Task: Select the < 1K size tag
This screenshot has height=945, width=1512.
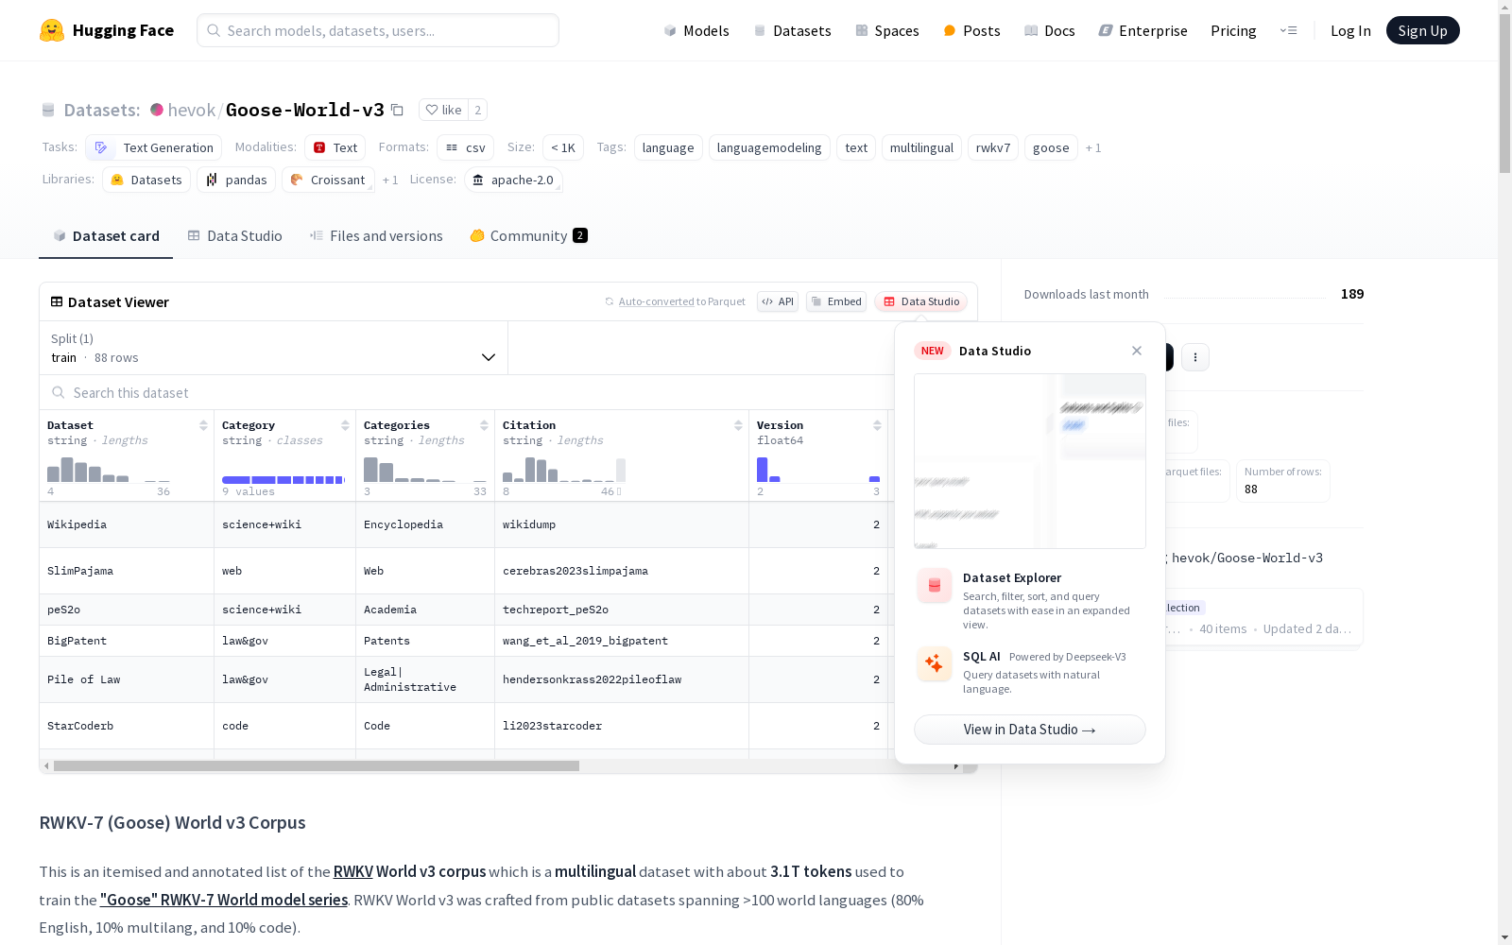Action: click(x=563, y=147)
